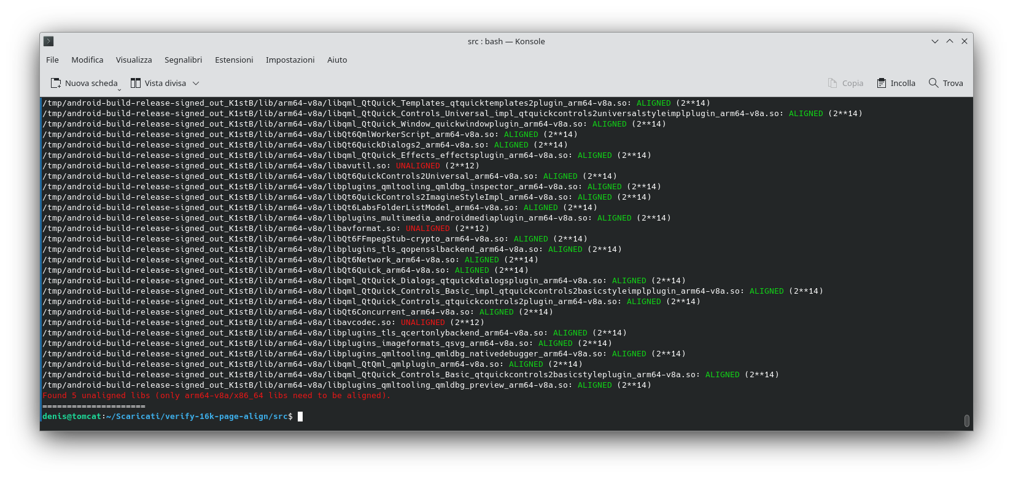
Task: Open the Impostazioni menu
Action: 290,60
